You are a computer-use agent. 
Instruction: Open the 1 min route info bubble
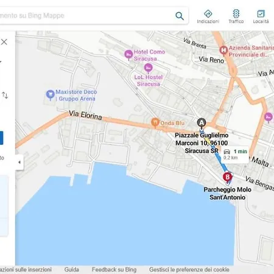(235, 154)
